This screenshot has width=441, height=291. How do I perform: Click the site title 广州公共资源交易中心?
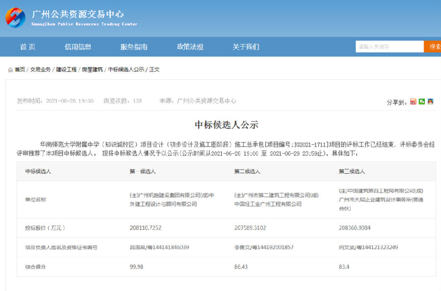click(77, 14)
